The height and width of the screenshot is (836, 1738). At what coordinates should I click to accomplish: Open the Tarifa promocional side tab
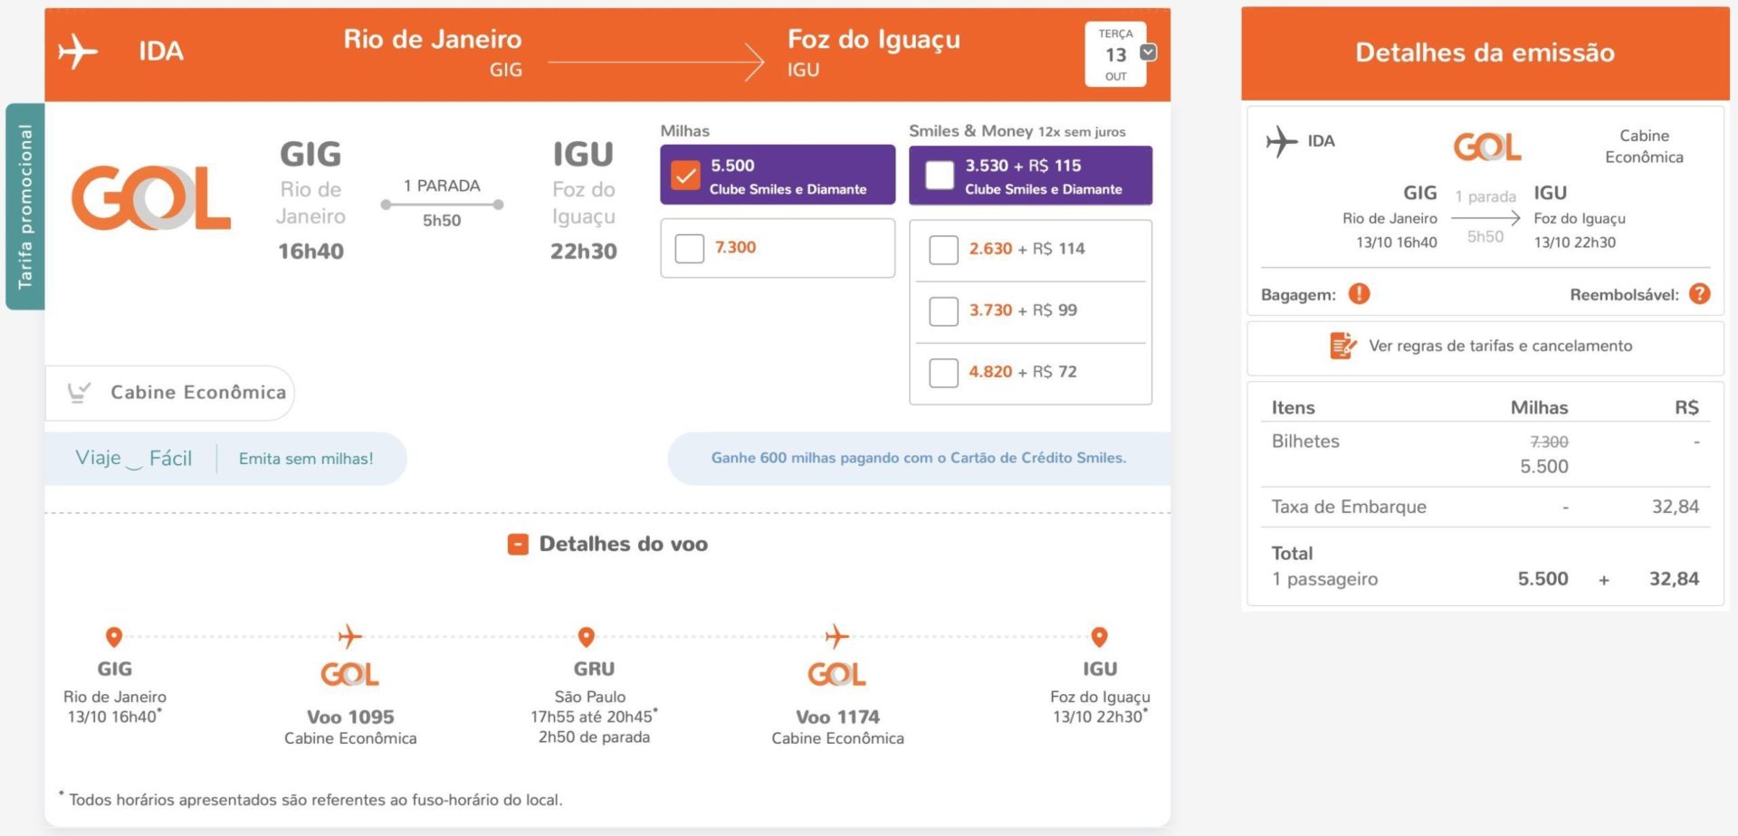coord(25,206)
